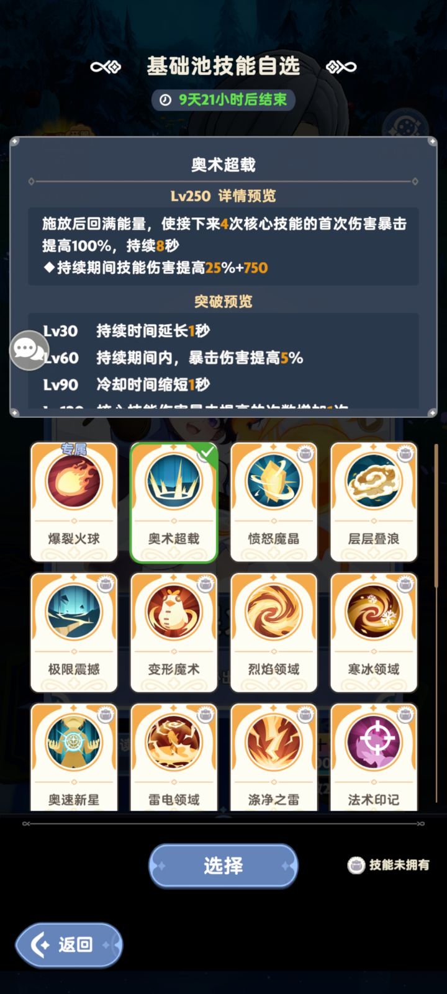The image size is (447, 994).
Task: Select the 愤怒魔晶 skill card
Action: pos(274,502)
